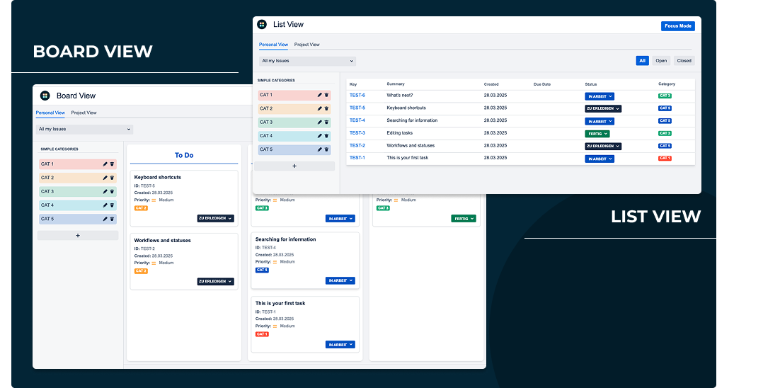The width and height of the screenshot is (763, 388).
Task: Select CAT 5 swatch in List View sidebar
Action: point(294,149)
